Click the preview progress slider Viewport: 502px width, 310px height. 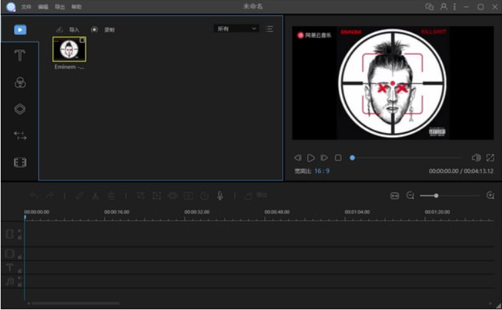tap(406, 158)
